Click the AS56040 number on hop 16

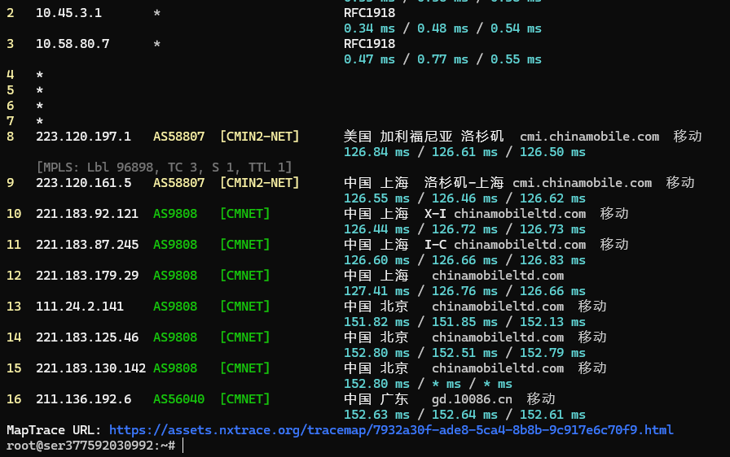tap(178, 399)
